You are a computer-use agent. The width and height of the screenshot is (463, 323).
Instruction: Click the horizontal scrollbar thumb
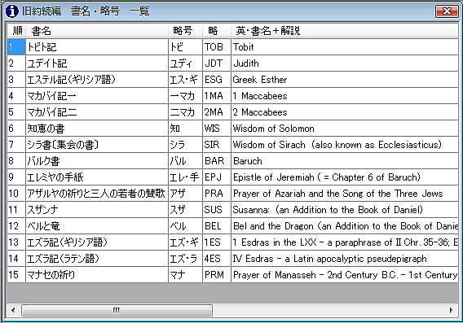(117, 310)
